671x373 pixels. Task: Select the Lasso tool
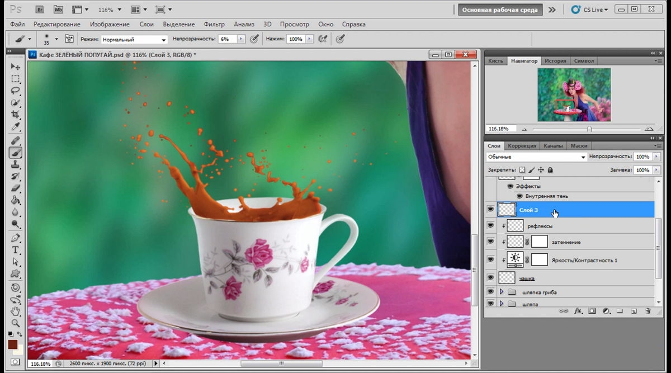[16, 91]
